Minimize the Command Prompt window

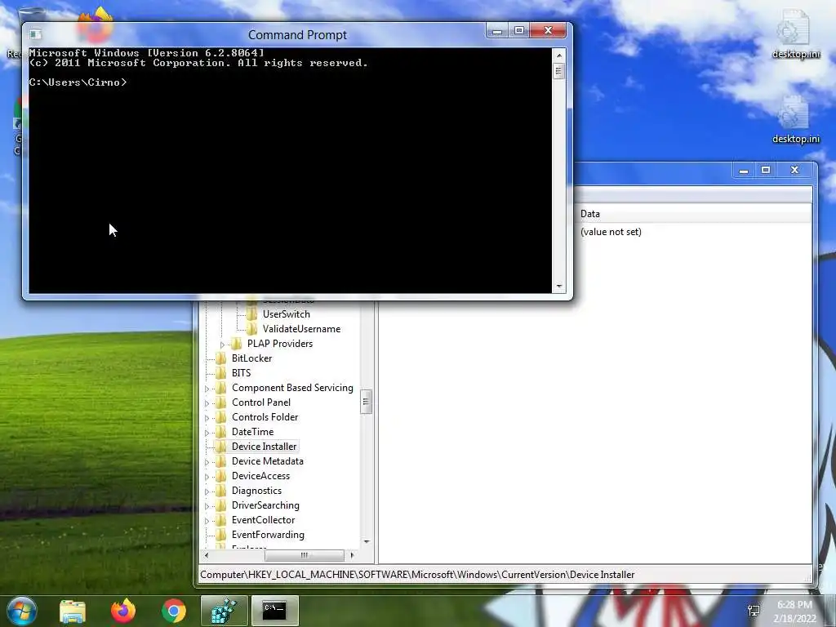[x=497, y=31]
